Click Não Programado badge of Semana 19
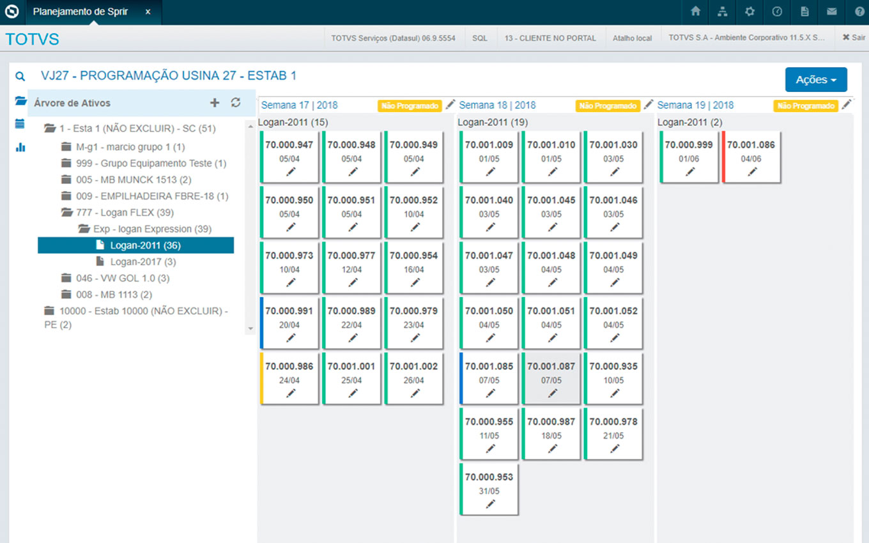The height and width of the screenshot is (543, 869). click(x=805, y=106)
